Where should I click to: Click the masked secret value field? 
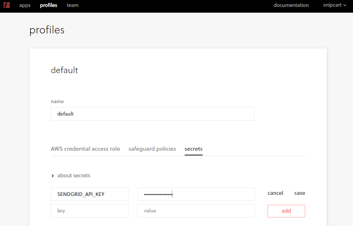tap(196, 194)
